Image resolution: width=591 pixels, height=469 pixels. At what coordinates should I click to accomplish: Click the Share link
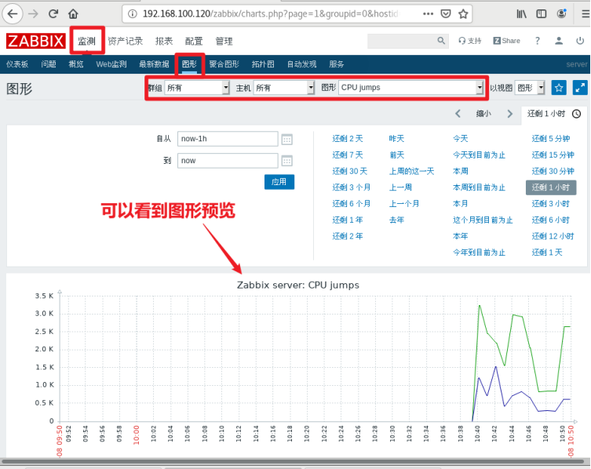[506, 41]
